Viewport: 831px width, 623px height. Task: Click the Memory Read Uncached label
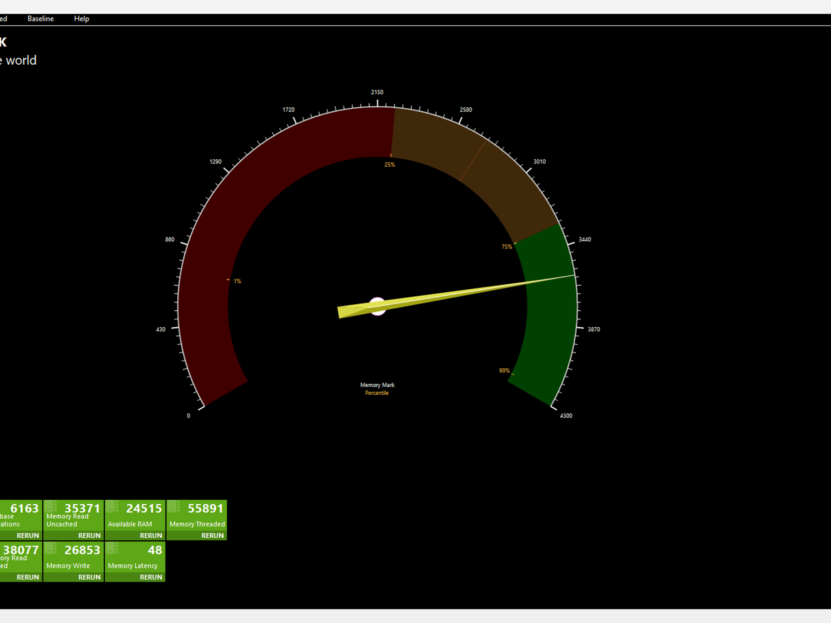[x=67, y=520]
